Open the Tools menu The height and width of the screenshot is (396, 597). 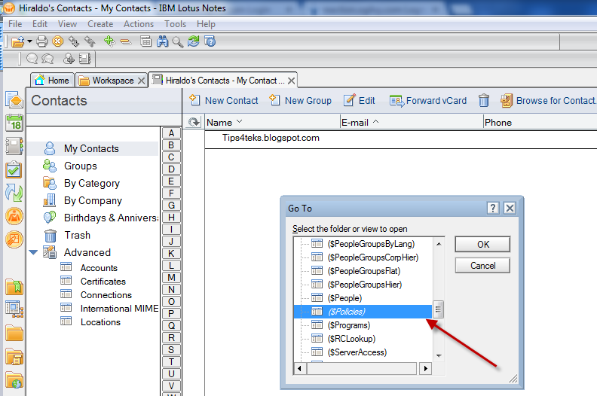175,24
